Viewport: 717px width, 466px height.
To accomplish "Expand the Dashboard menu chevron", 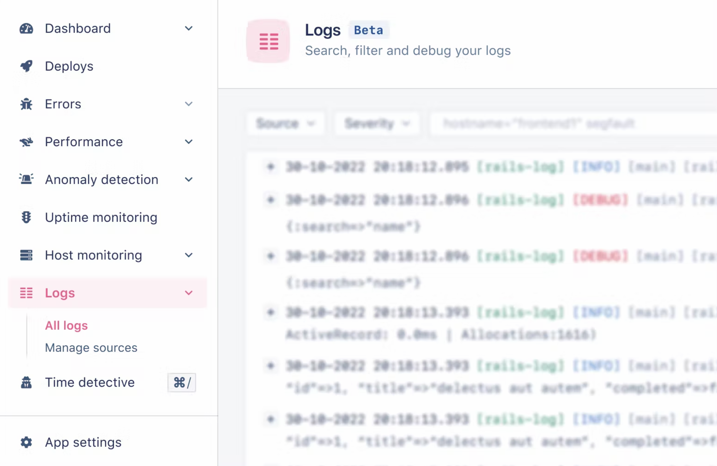I will tap(189, 29).
